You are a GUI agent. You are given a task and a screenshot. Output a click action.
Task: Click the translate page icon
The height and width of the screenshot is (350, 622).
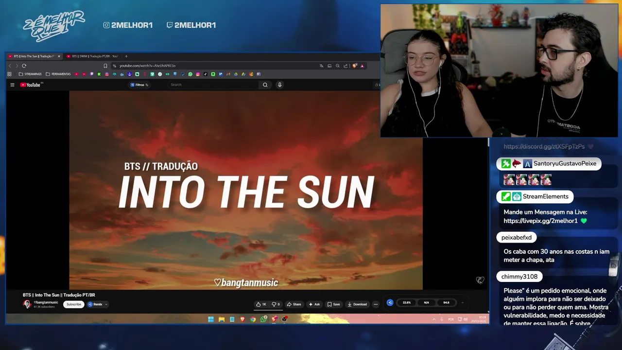point(321,66)
